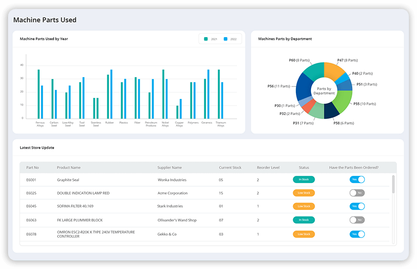
Task: Sort table by Current Stock column header
Action: tap(230, 167)
